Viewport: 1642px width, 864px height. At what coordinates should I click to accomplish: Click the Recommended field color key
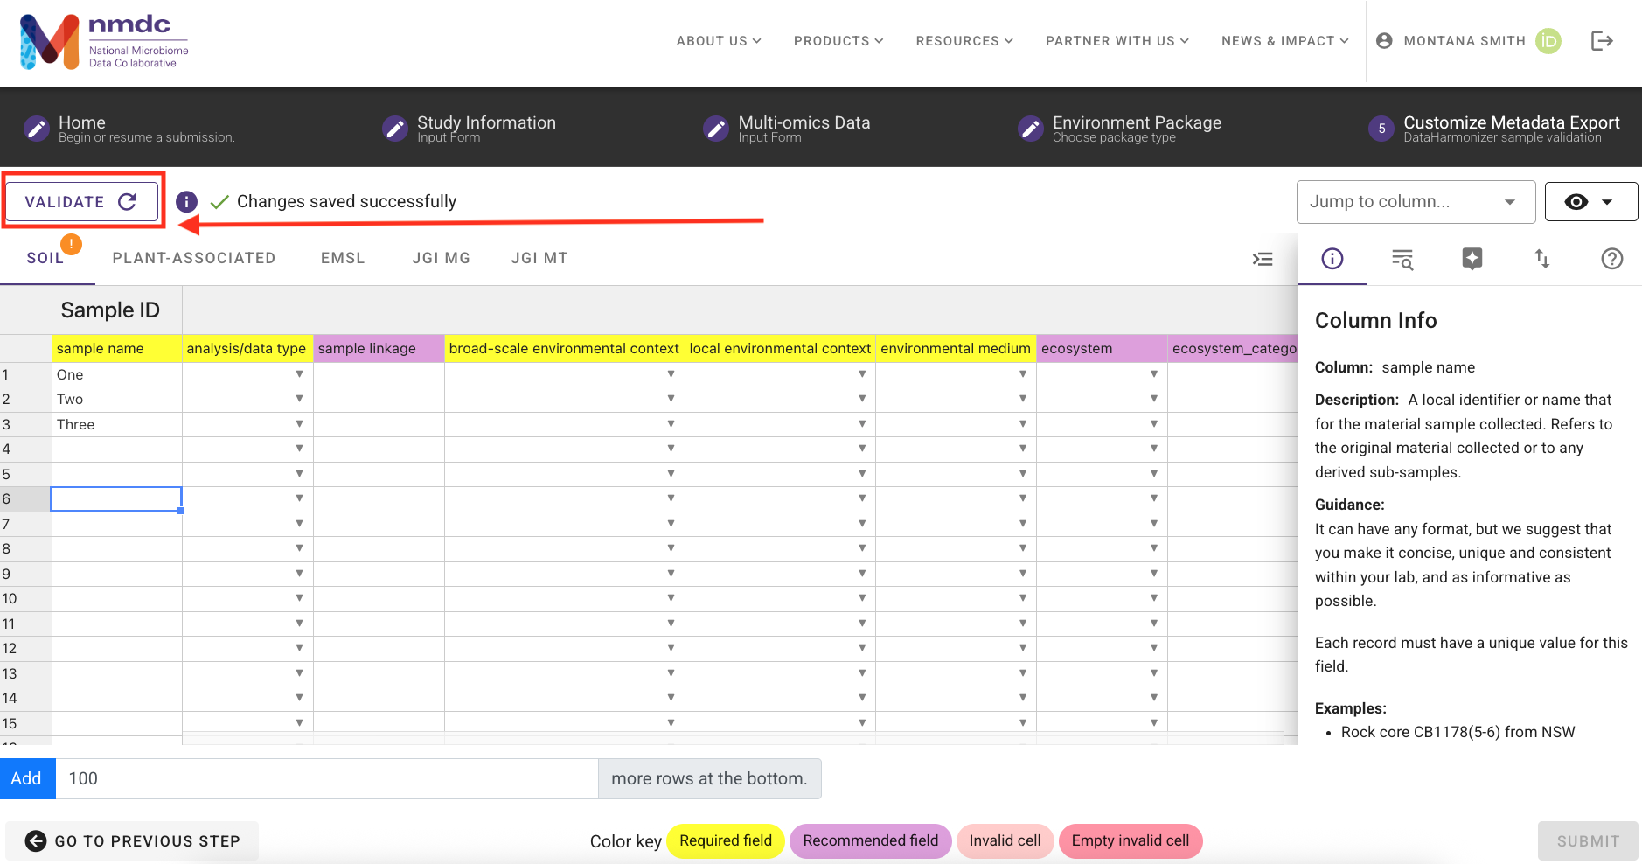(870, 841)
